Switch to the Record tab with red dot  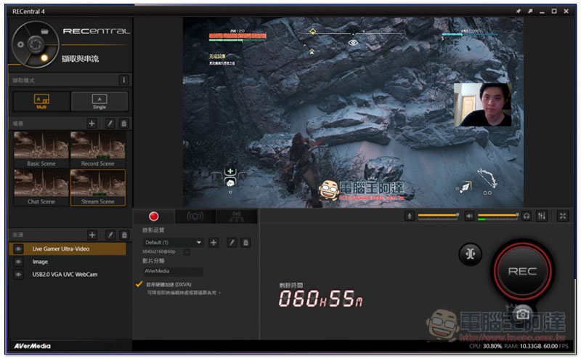pos(153,217)
